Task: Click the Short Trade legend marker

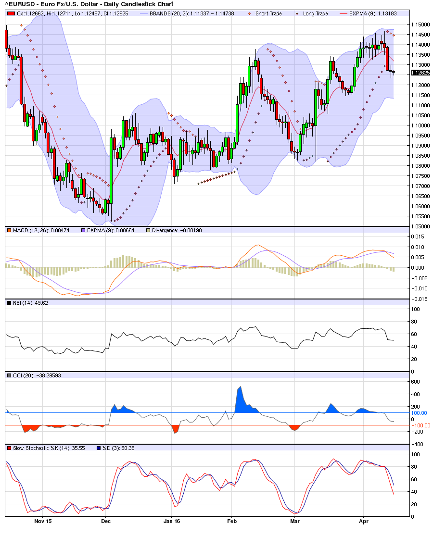Action: (x=249, y=13)
